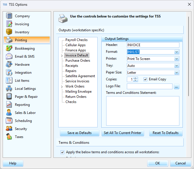Click the vertical scrollbar of settings panel
Image resolution: width=194 pixels, height=169 pixels.
[189, 57]
